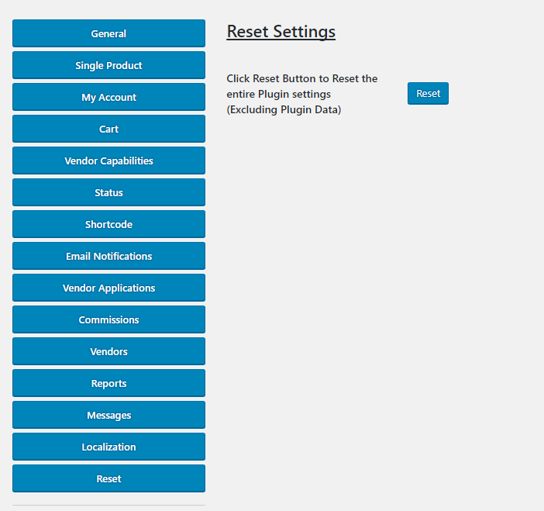
Task: Go to the Commissions tab
Action: coord(108,319)
